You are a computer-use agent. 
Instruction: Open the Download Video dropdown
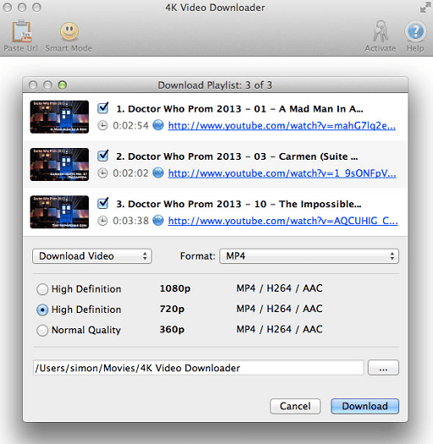pos(92,256)
